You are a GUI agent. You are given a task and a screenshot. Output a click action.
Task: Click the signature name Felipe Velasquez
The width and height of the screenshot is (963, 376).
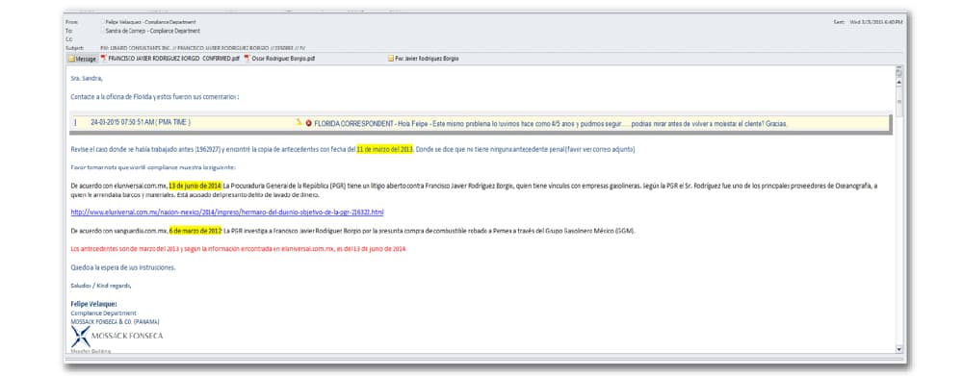coord(93,304)
